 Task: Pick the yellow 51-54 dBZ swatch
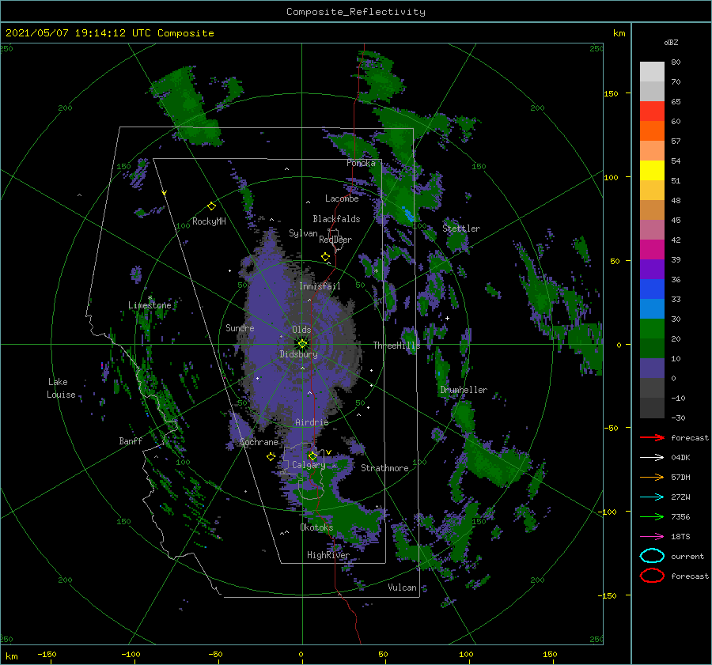(x=652, y=171)
